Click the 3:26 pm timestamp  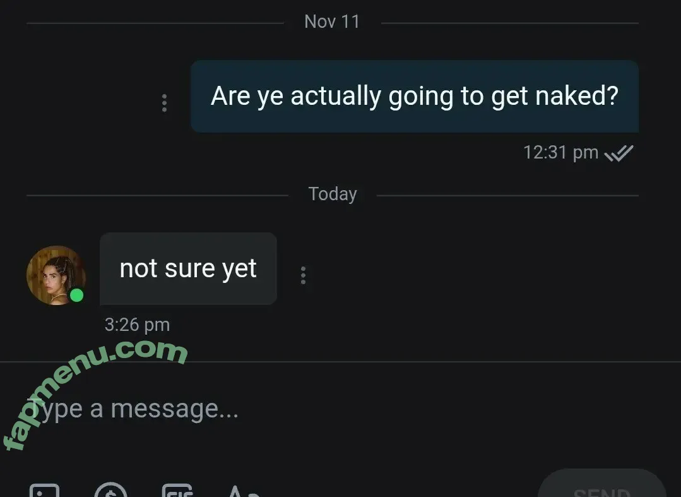coord(137,325)
